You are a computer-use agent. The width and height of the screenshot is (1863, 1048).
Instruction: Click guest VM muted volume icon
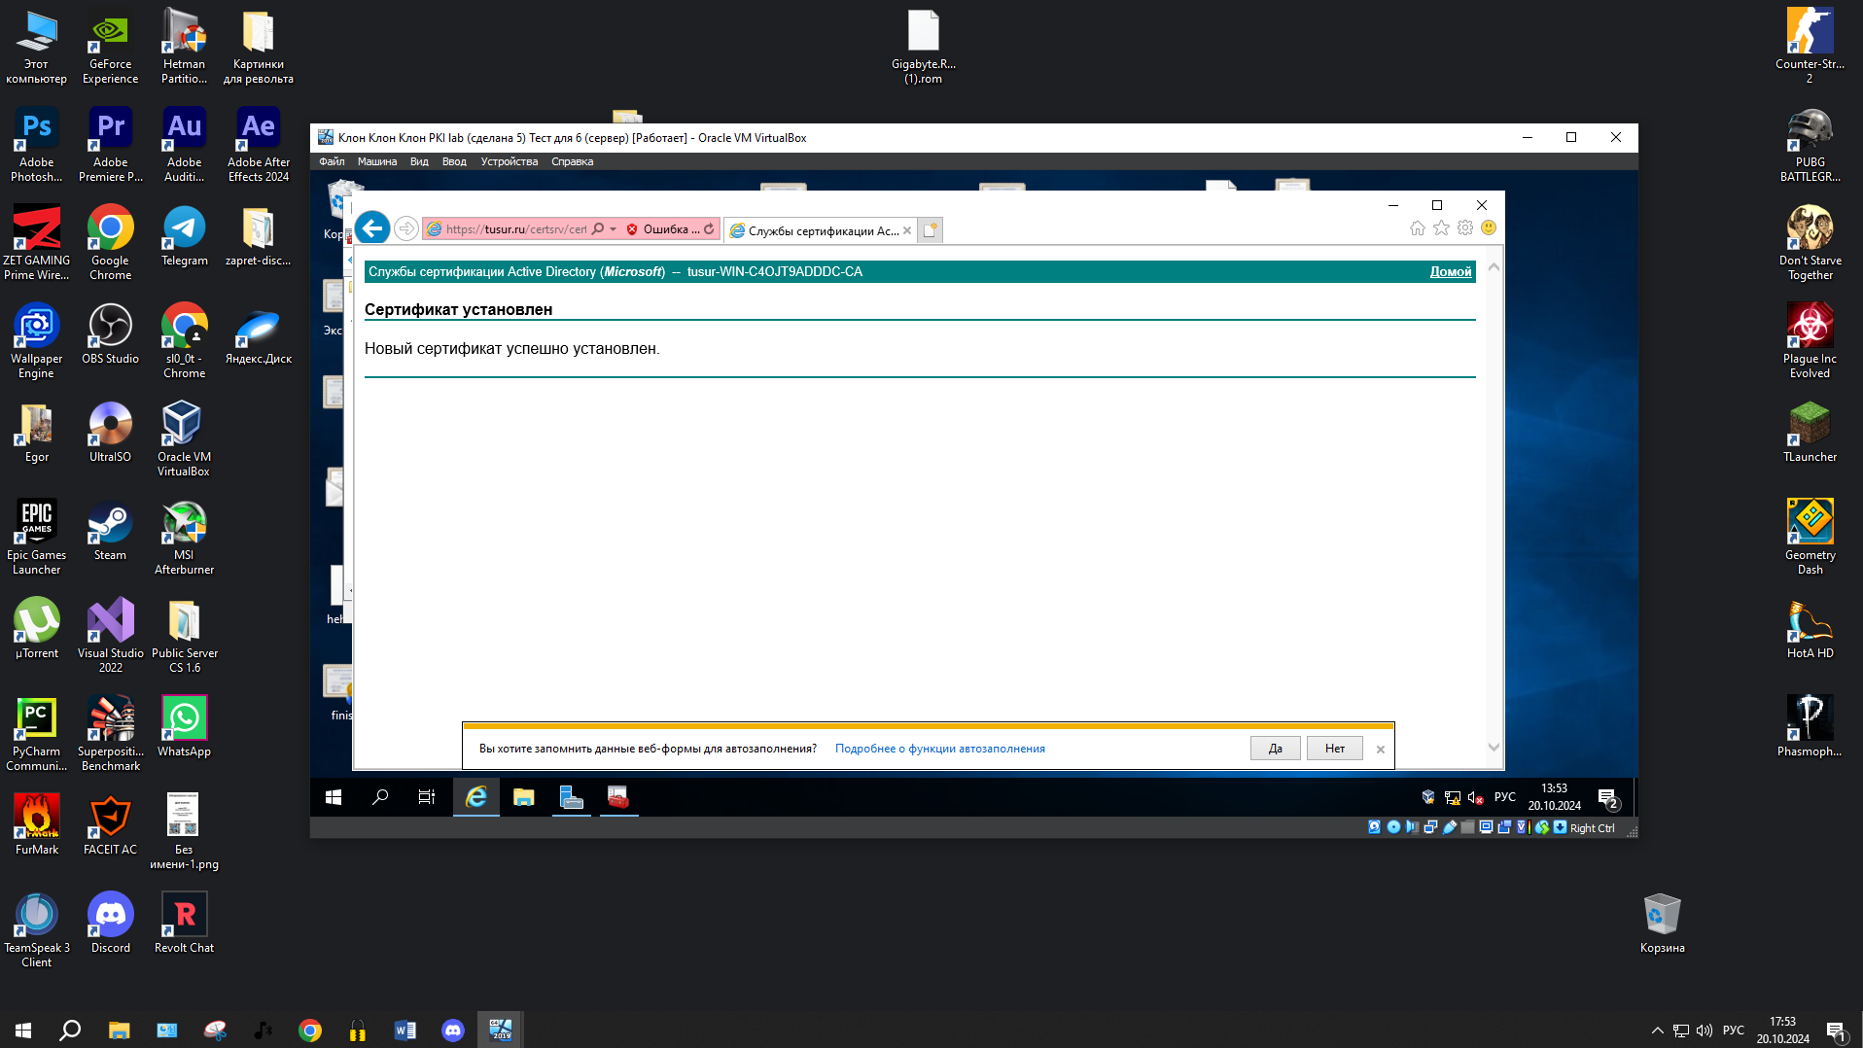point(1475,797)
